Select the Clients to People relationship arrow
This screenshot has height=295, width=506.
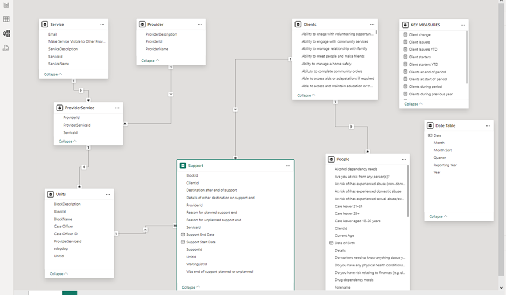[352, 127]
